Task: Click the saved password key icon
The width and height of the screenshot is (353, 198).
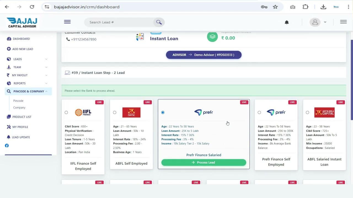Action: click(264, 7)
